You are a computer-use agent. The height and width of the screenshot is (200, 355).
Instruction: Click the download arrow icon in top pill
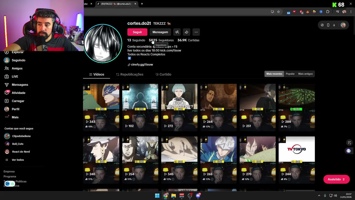[x=334, y=25]
